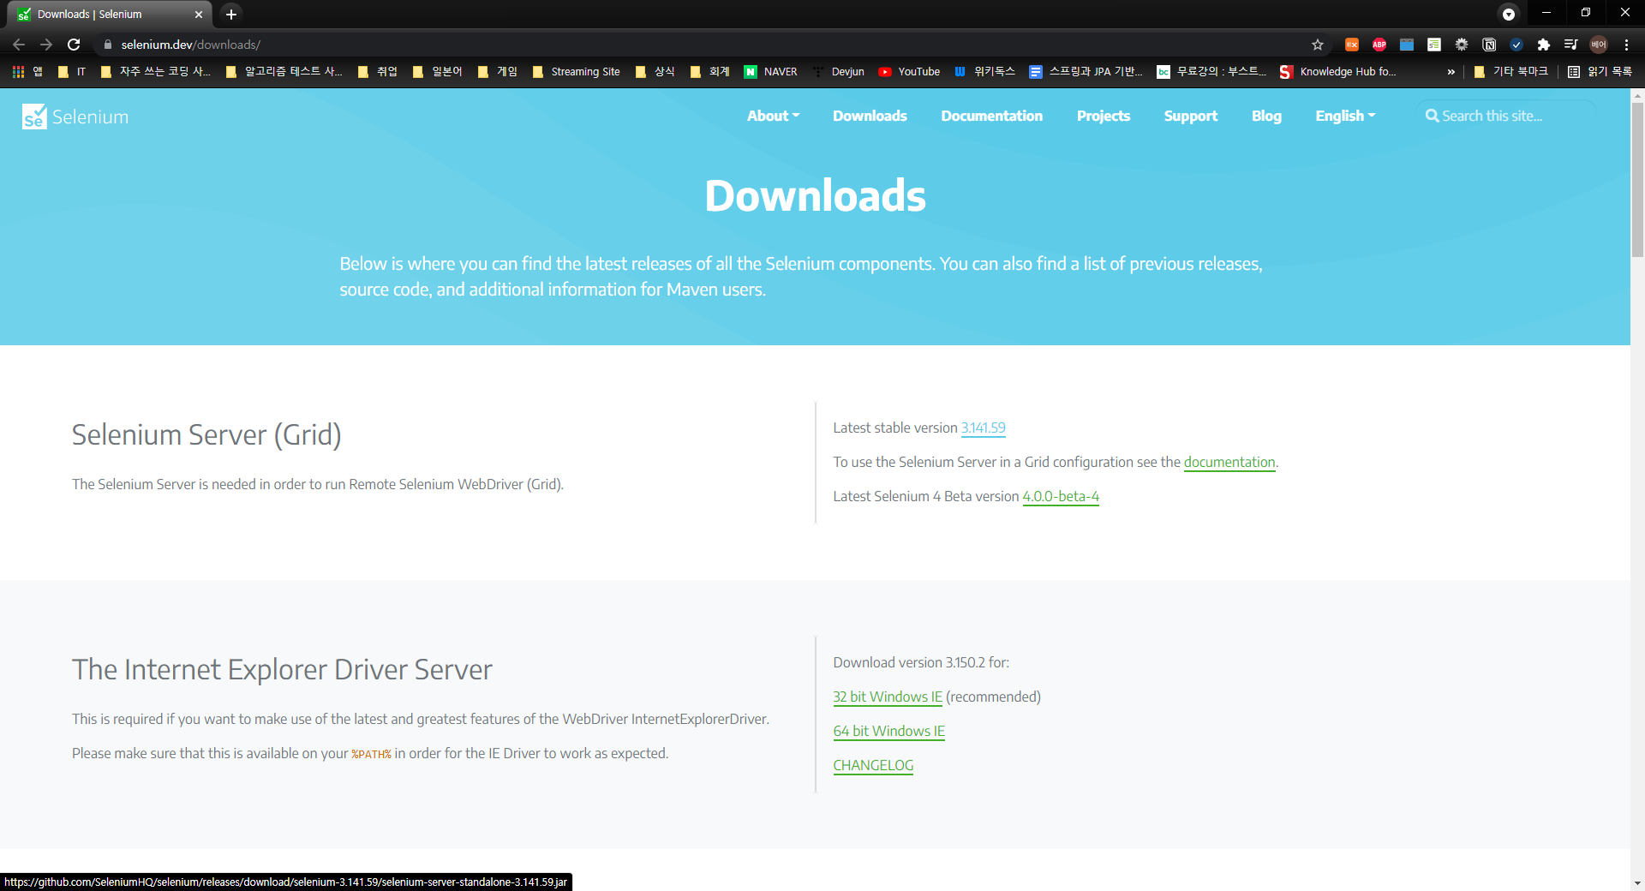The width and height of the screenshot is (1645, 891).
Task: Download the 4.0.0-beta-4 version link
Action: [x=1061, y=496]
